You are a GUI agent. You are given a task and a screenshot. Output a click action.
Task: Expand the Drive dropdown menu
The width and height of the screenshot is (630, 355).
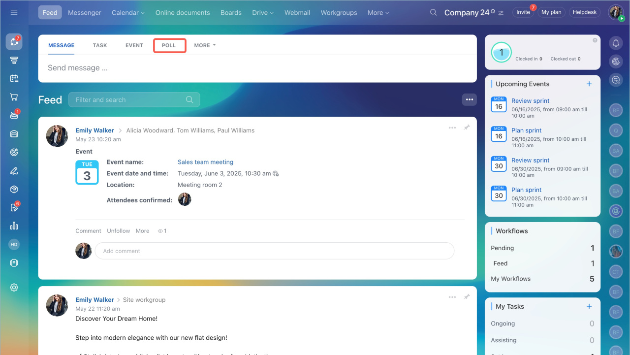(x=263, y=13)
